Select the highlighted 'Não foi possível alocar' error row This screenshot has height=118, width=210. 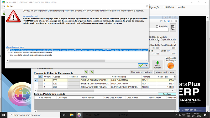79,50
